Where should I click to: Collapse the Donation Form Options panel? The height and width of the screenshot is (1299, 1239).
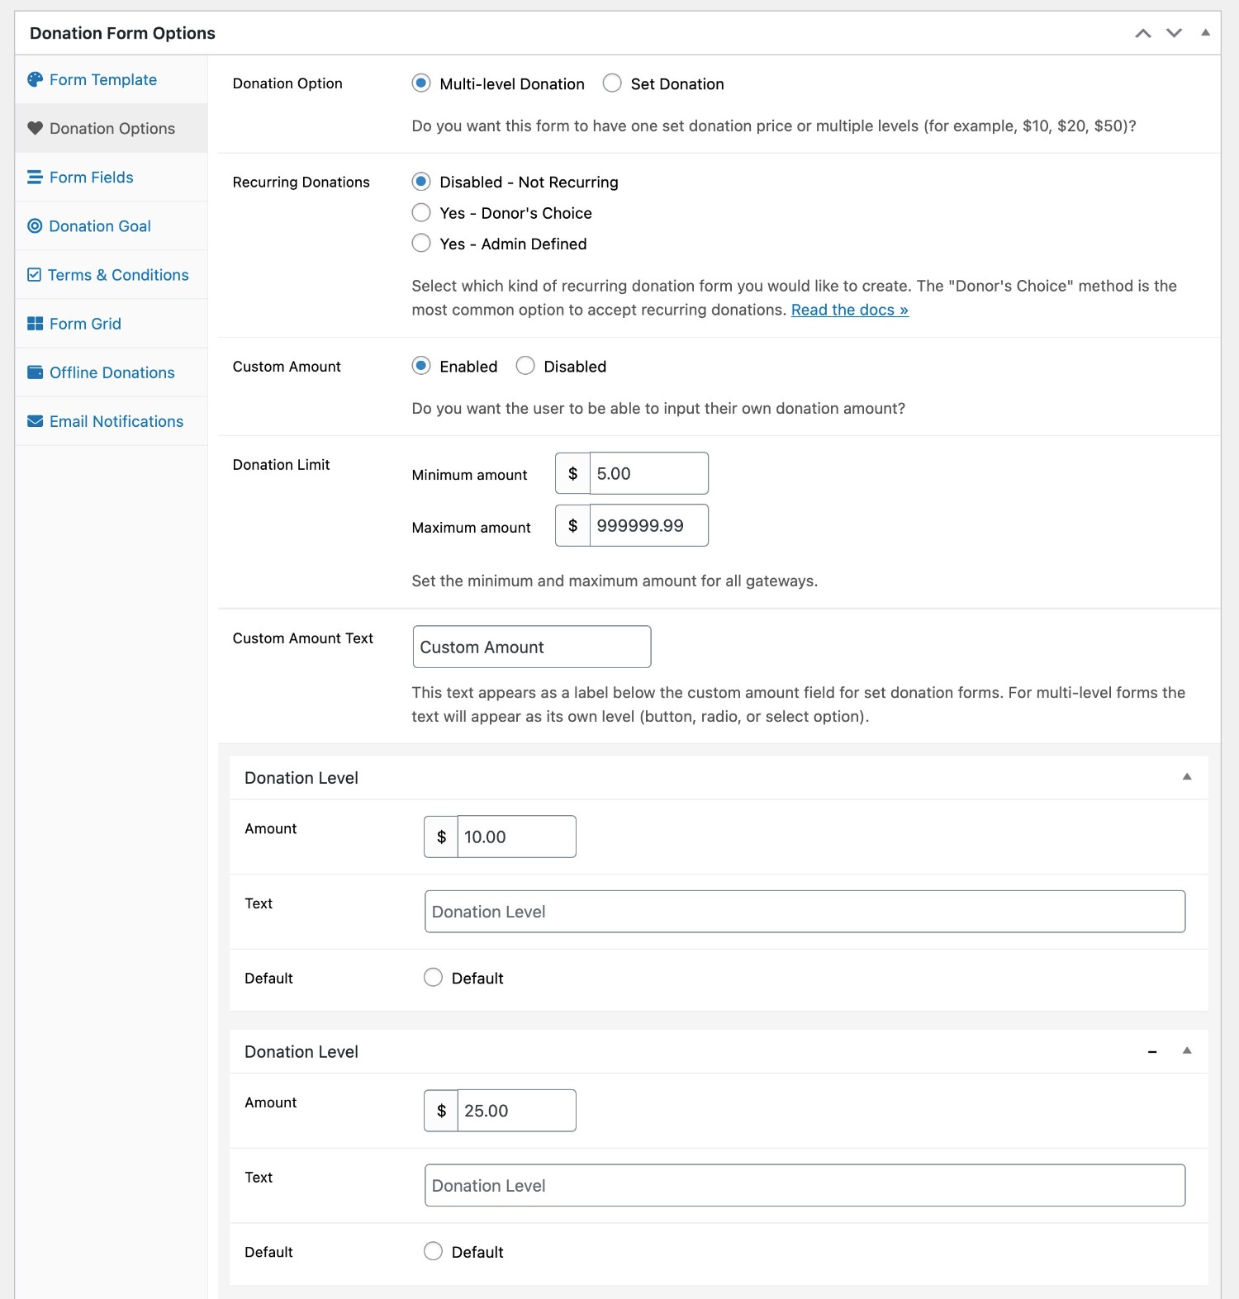[1205, 33]
